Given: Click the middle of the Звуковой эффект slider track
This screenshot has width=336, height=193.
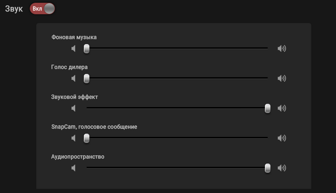Looking at the screenshot, I should (x=177, y=108).
